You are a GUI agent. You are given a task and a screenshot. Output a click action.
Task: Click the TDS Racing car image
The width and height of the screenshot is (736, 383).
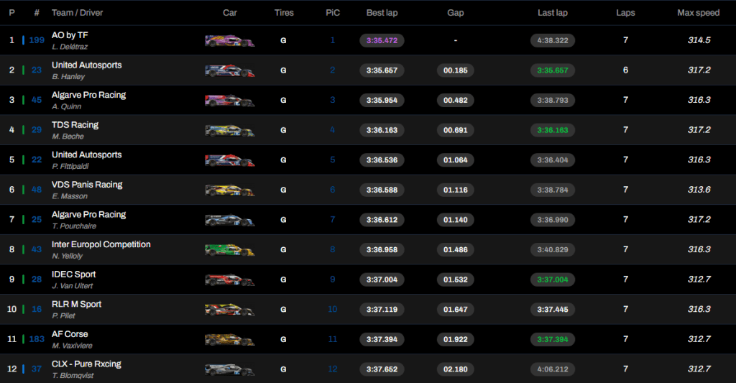point(229,131)
